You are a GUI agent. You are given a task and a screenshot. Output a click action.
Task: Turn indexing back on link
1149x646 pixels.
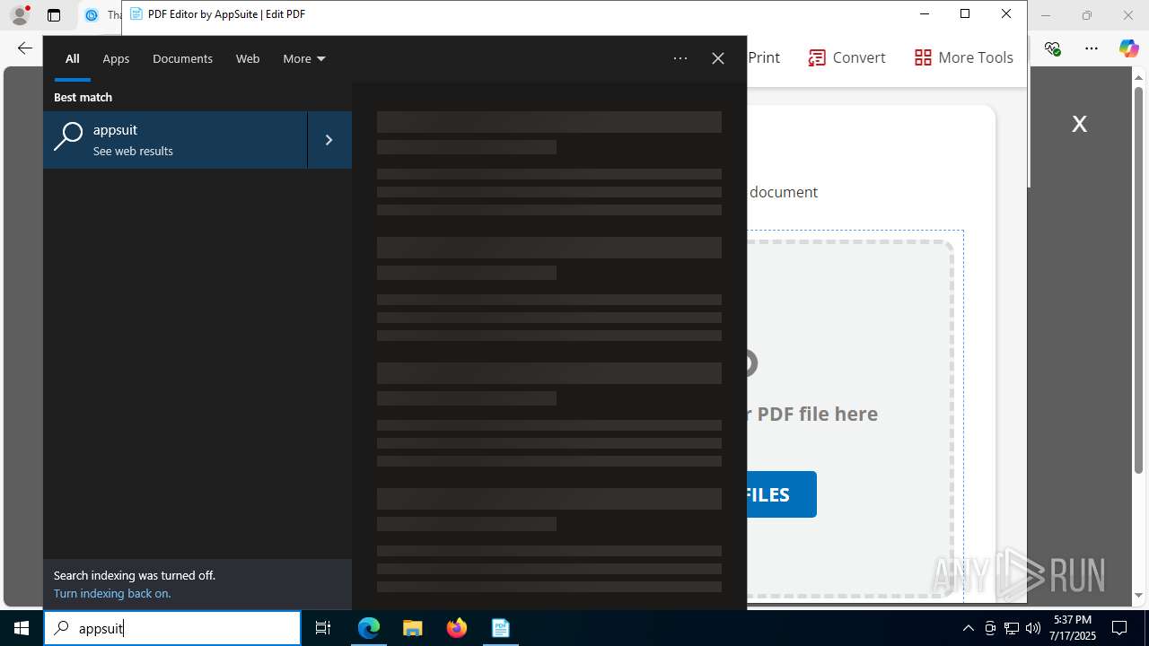[x=112, y=593]
